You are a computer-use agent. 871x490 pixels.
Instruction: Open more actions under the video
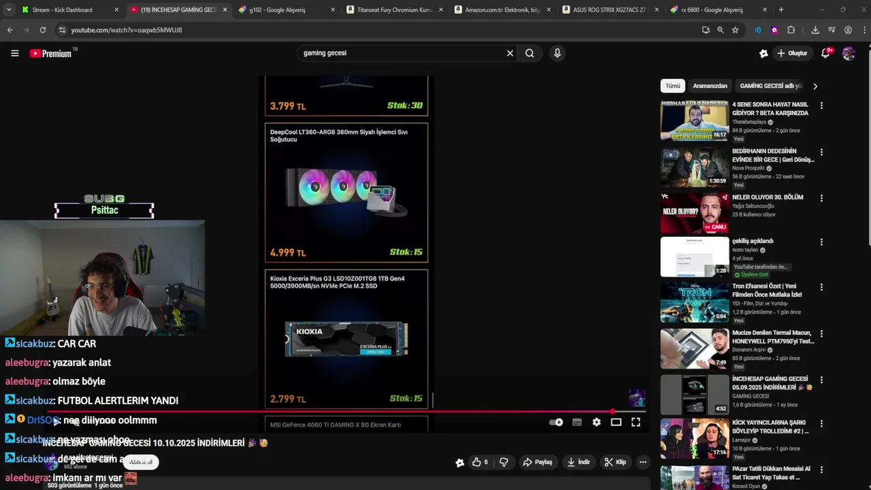(x=642, y=462)
